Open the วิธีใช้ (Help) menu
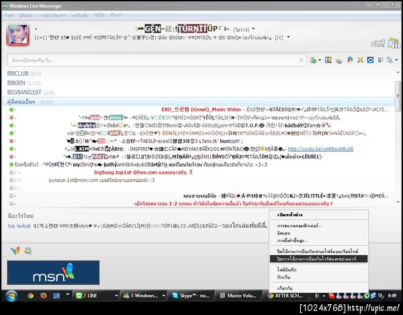This screenshot has width=403, height=315. (x=99, y=15)
